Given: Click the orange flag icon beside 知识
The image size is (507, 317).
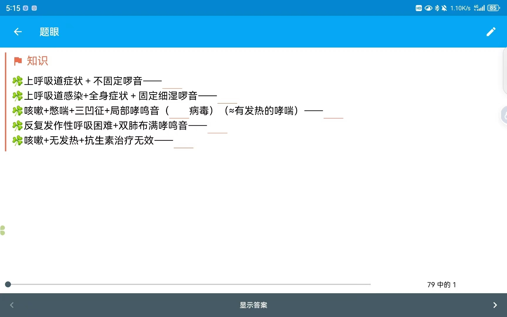Looking at the screenshot, I should (x=18, y=61).
